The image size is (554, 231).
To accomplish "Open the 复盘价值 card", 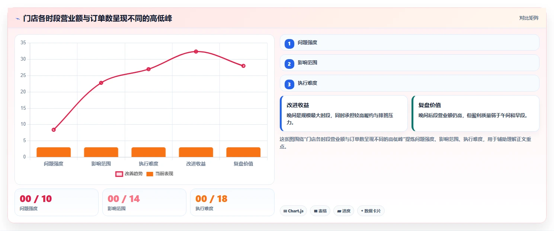I will [475, 113].
